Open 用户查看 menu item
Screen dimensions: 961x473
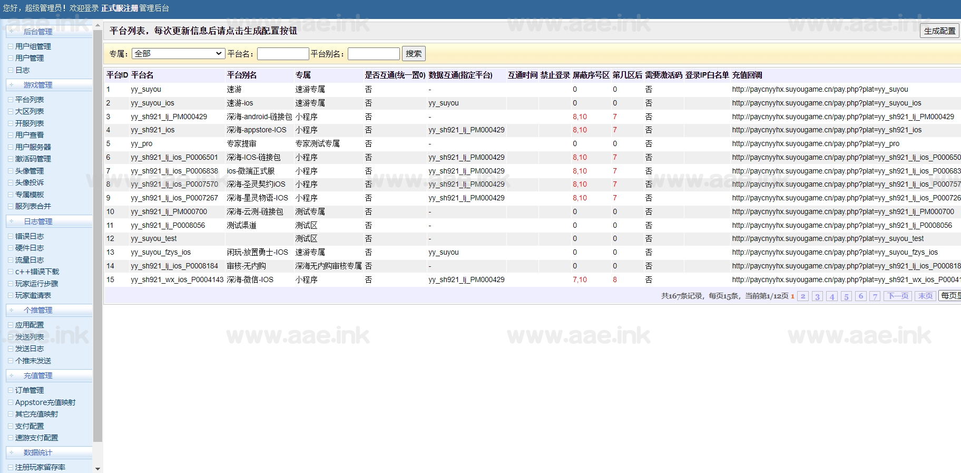[30, 135]
